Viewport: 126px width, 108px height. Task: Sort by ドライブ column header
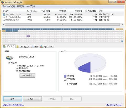[6, 11]
